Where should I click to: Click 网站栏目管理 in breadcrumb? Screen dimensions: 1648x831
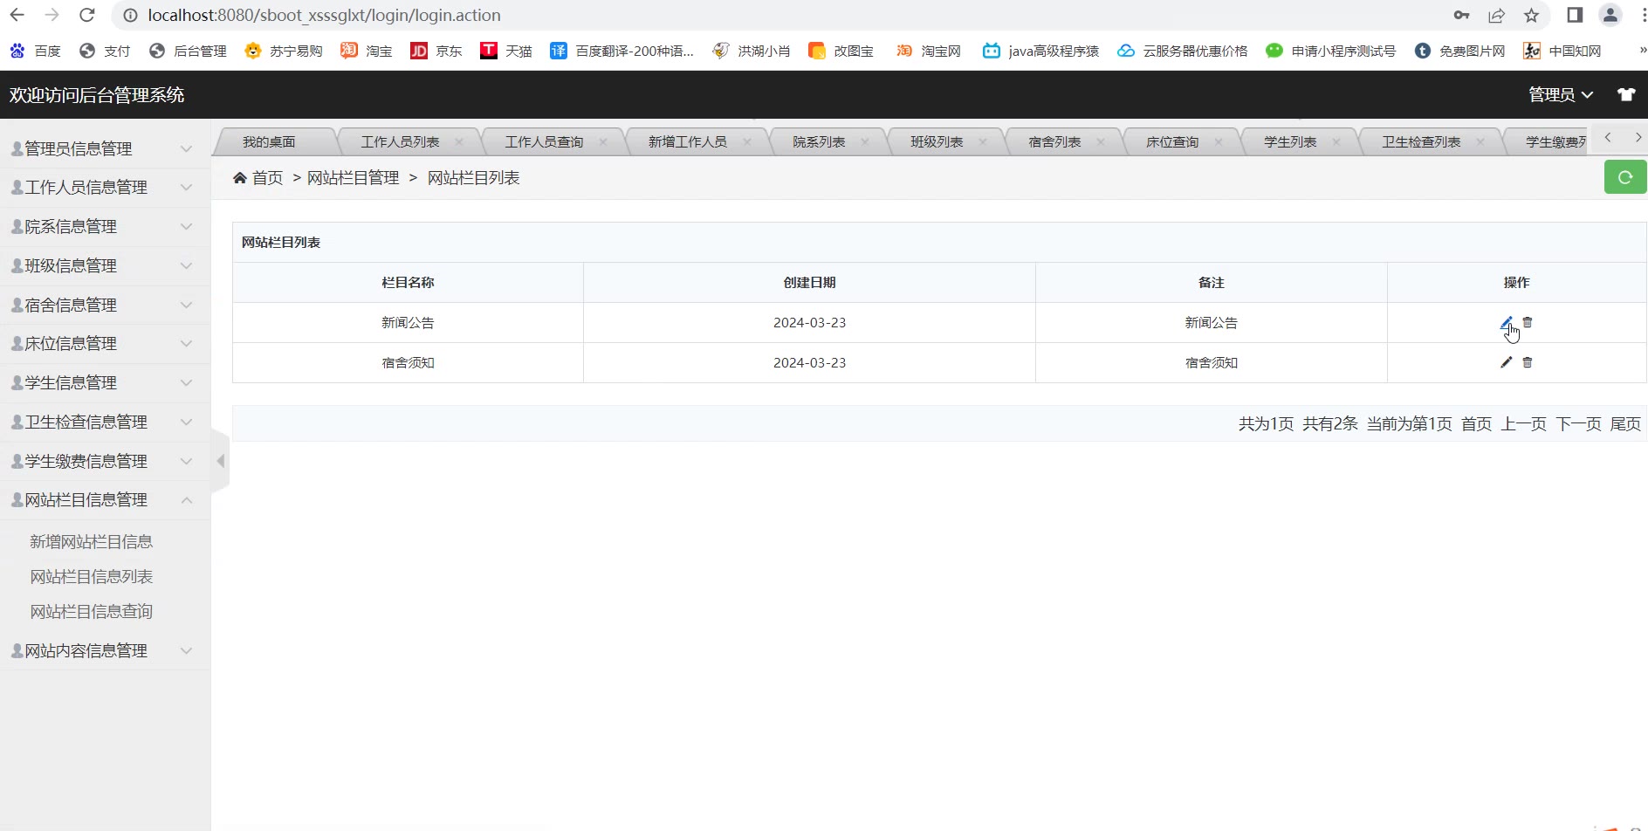(353, 178)
